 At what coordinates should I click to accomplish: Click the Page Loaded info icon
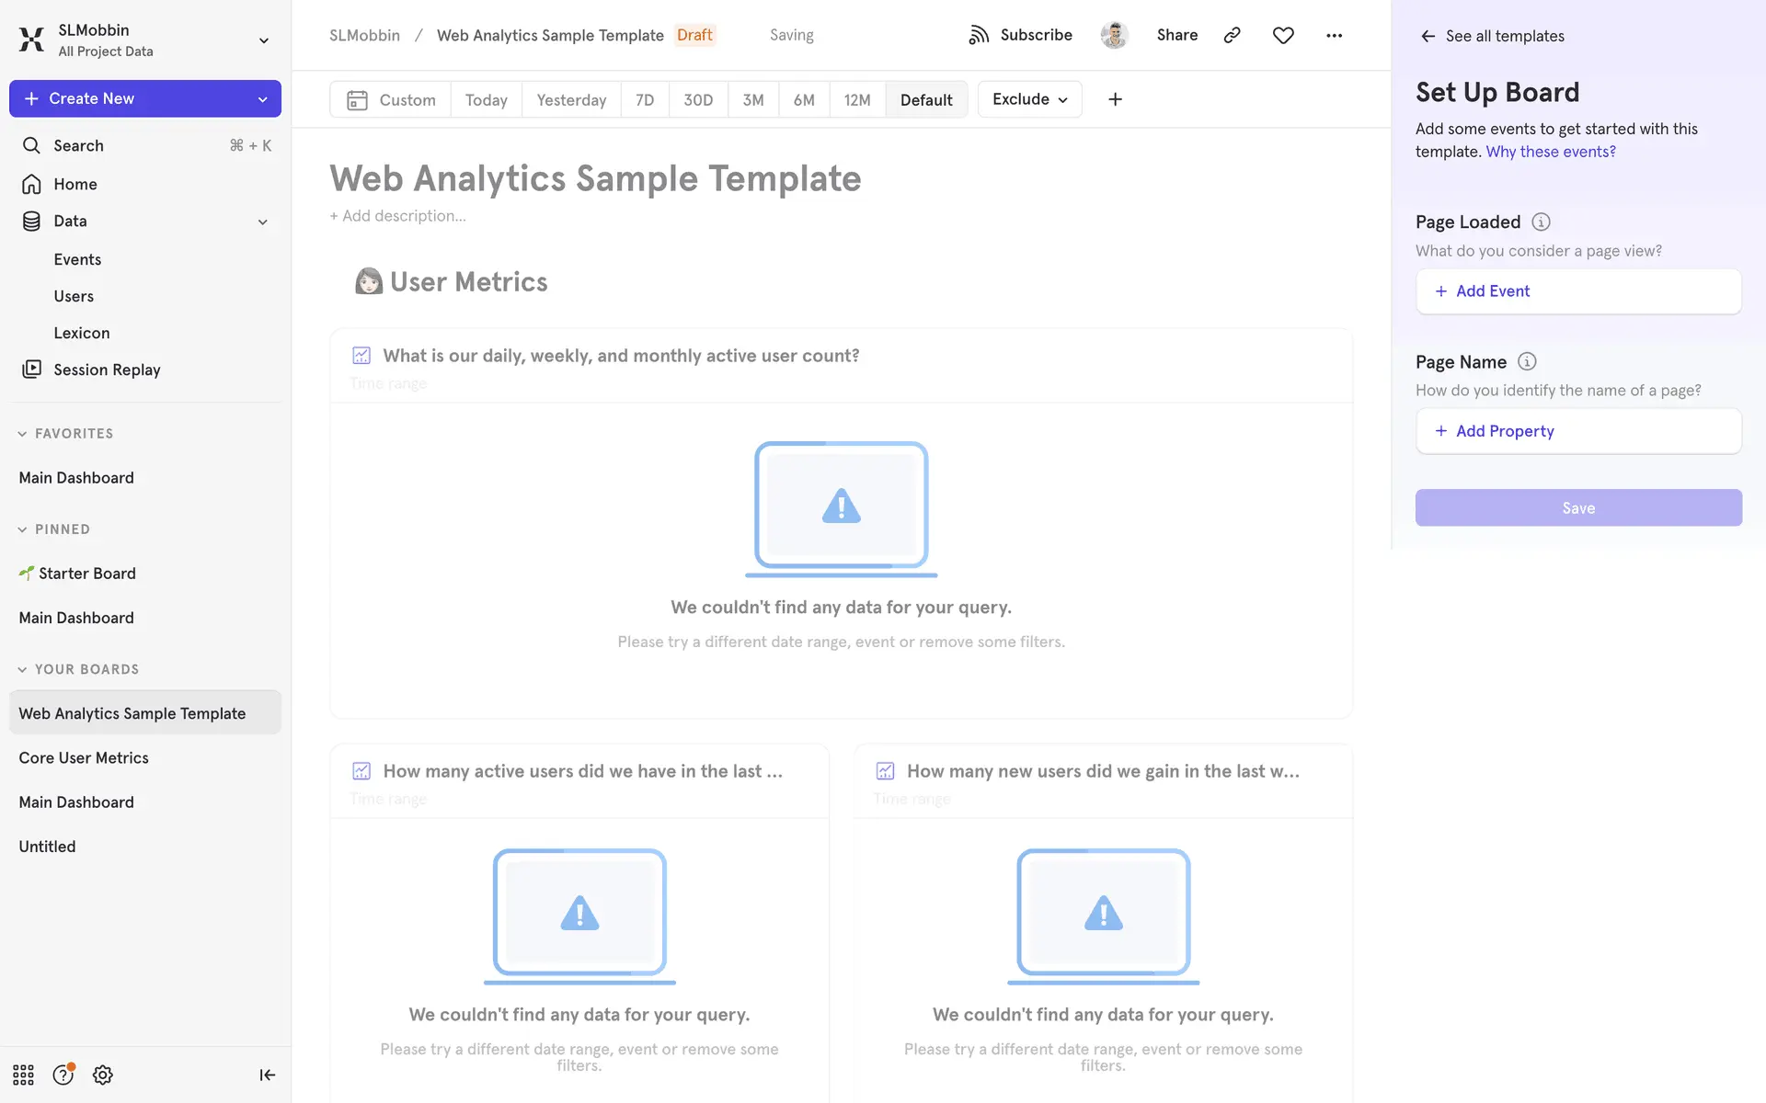(x=1541, y=222)
